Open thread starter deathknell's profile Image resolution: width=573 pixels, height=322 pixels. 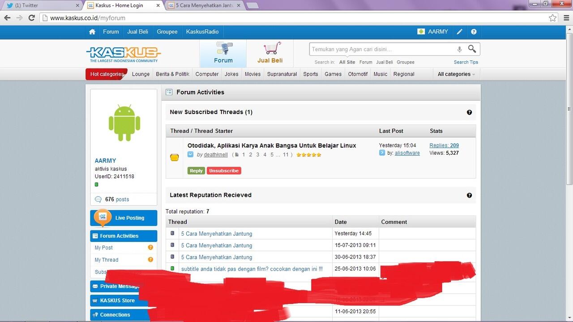216,155
